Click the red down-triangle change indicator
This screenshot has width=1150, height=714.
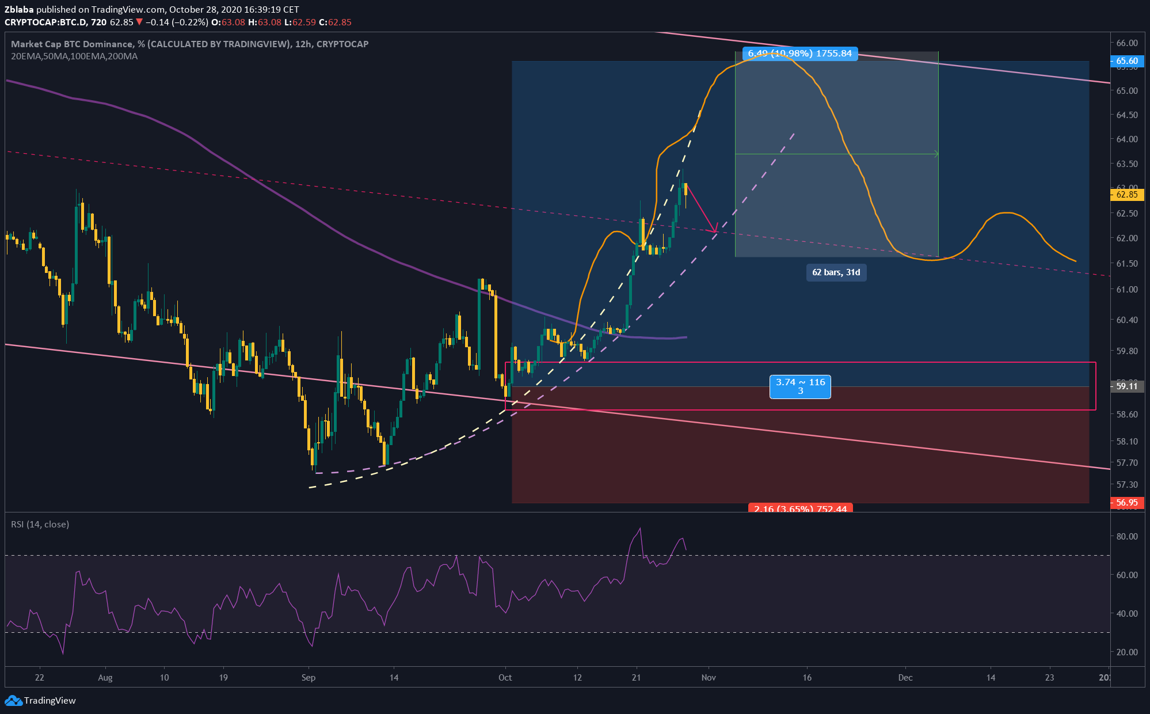point(139,22)
